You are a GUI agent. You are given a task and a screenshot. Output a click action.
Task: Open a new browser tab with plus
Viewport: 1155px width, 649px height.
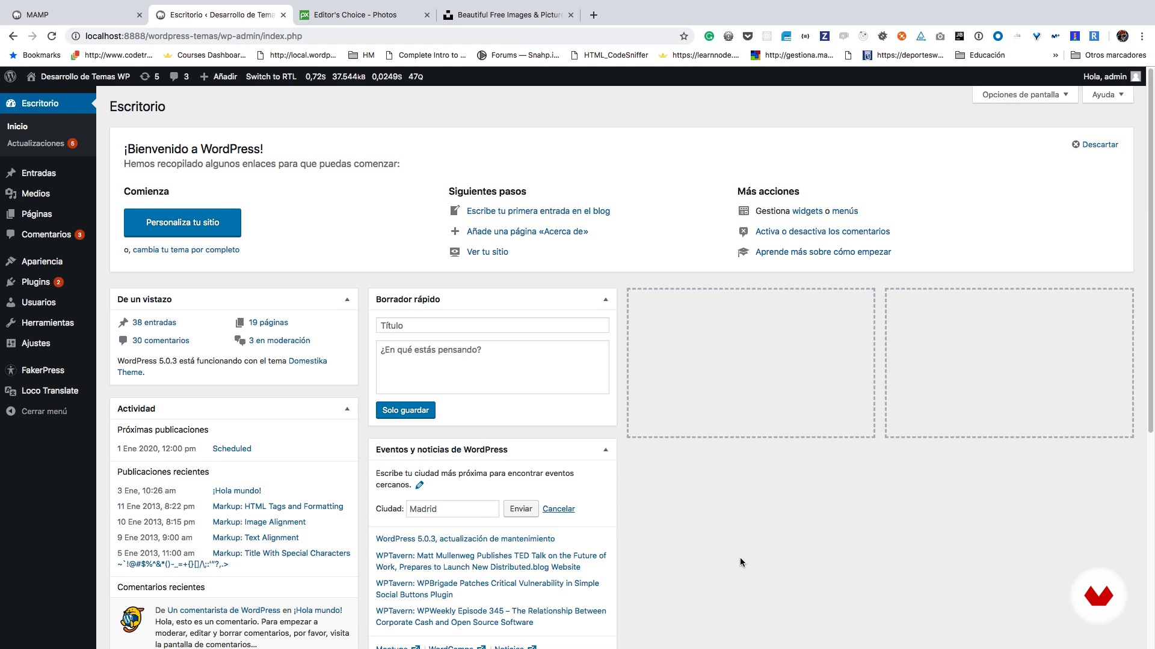point(594,15)
